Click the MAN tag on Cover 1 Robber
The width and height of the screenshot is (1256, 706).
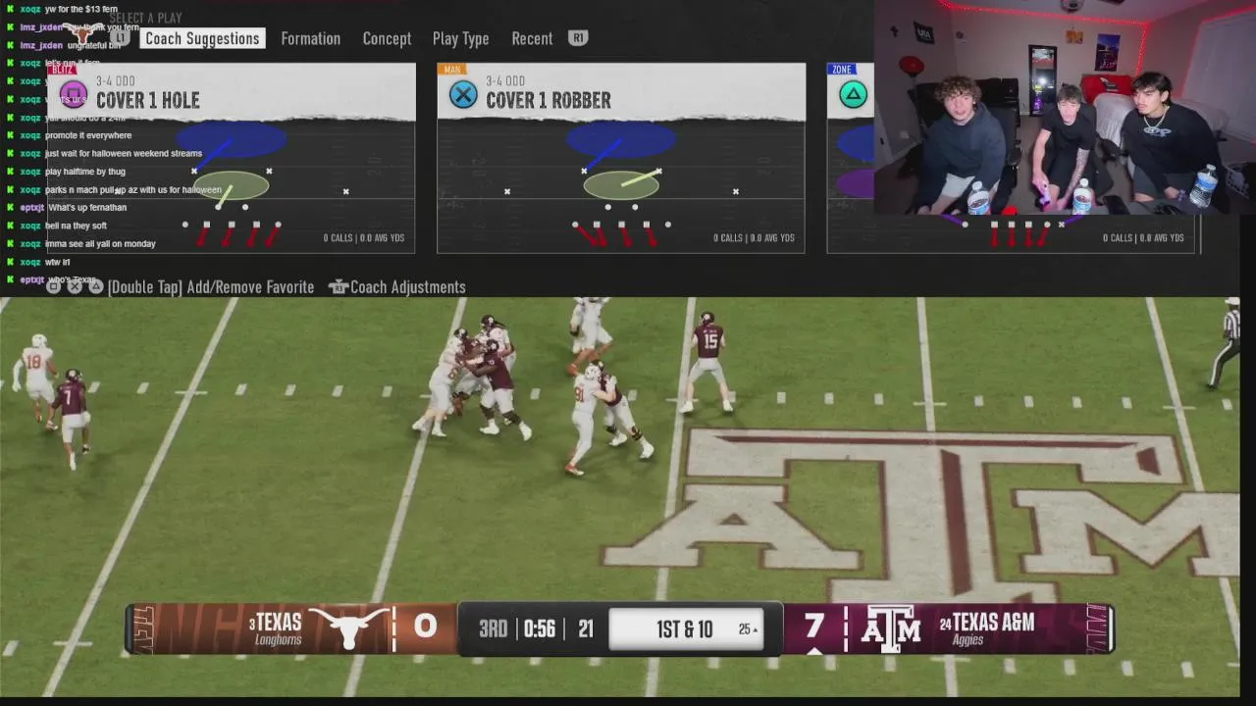(451, 70)
